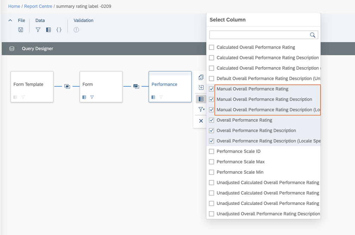355x235 pixels.
Task: Enable the Performance Scale ID checkbox
Action: [x=212, y=151]
